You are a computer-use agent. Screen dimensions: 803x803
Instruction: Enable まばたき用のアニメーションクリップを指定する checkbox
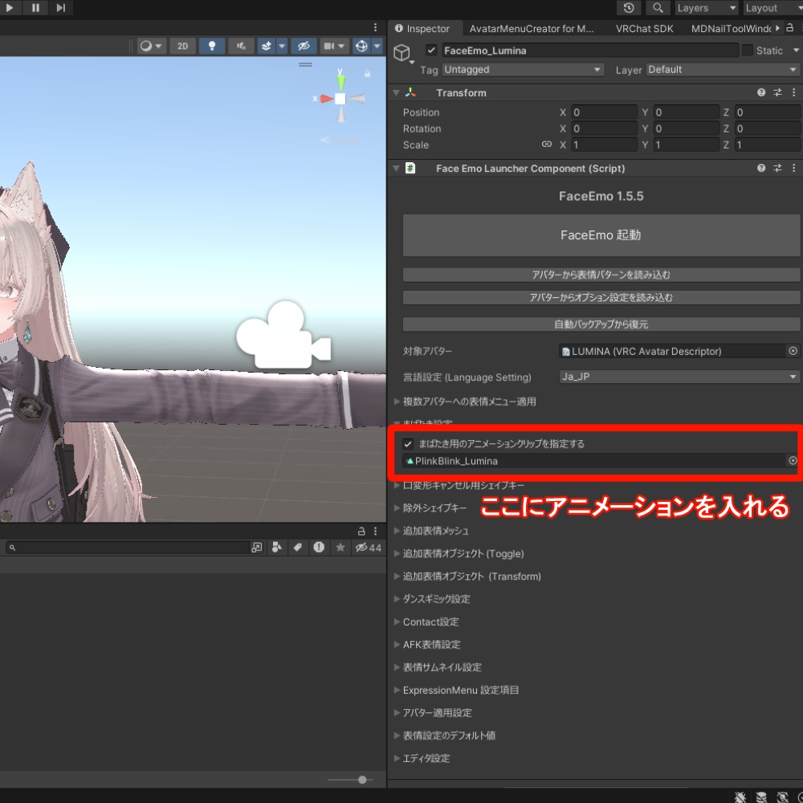[408, 443]
